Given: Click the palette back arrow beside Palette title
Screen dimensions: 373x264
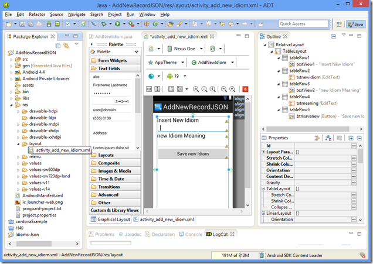Looking at the screenshot, I should tap(92, 44).
